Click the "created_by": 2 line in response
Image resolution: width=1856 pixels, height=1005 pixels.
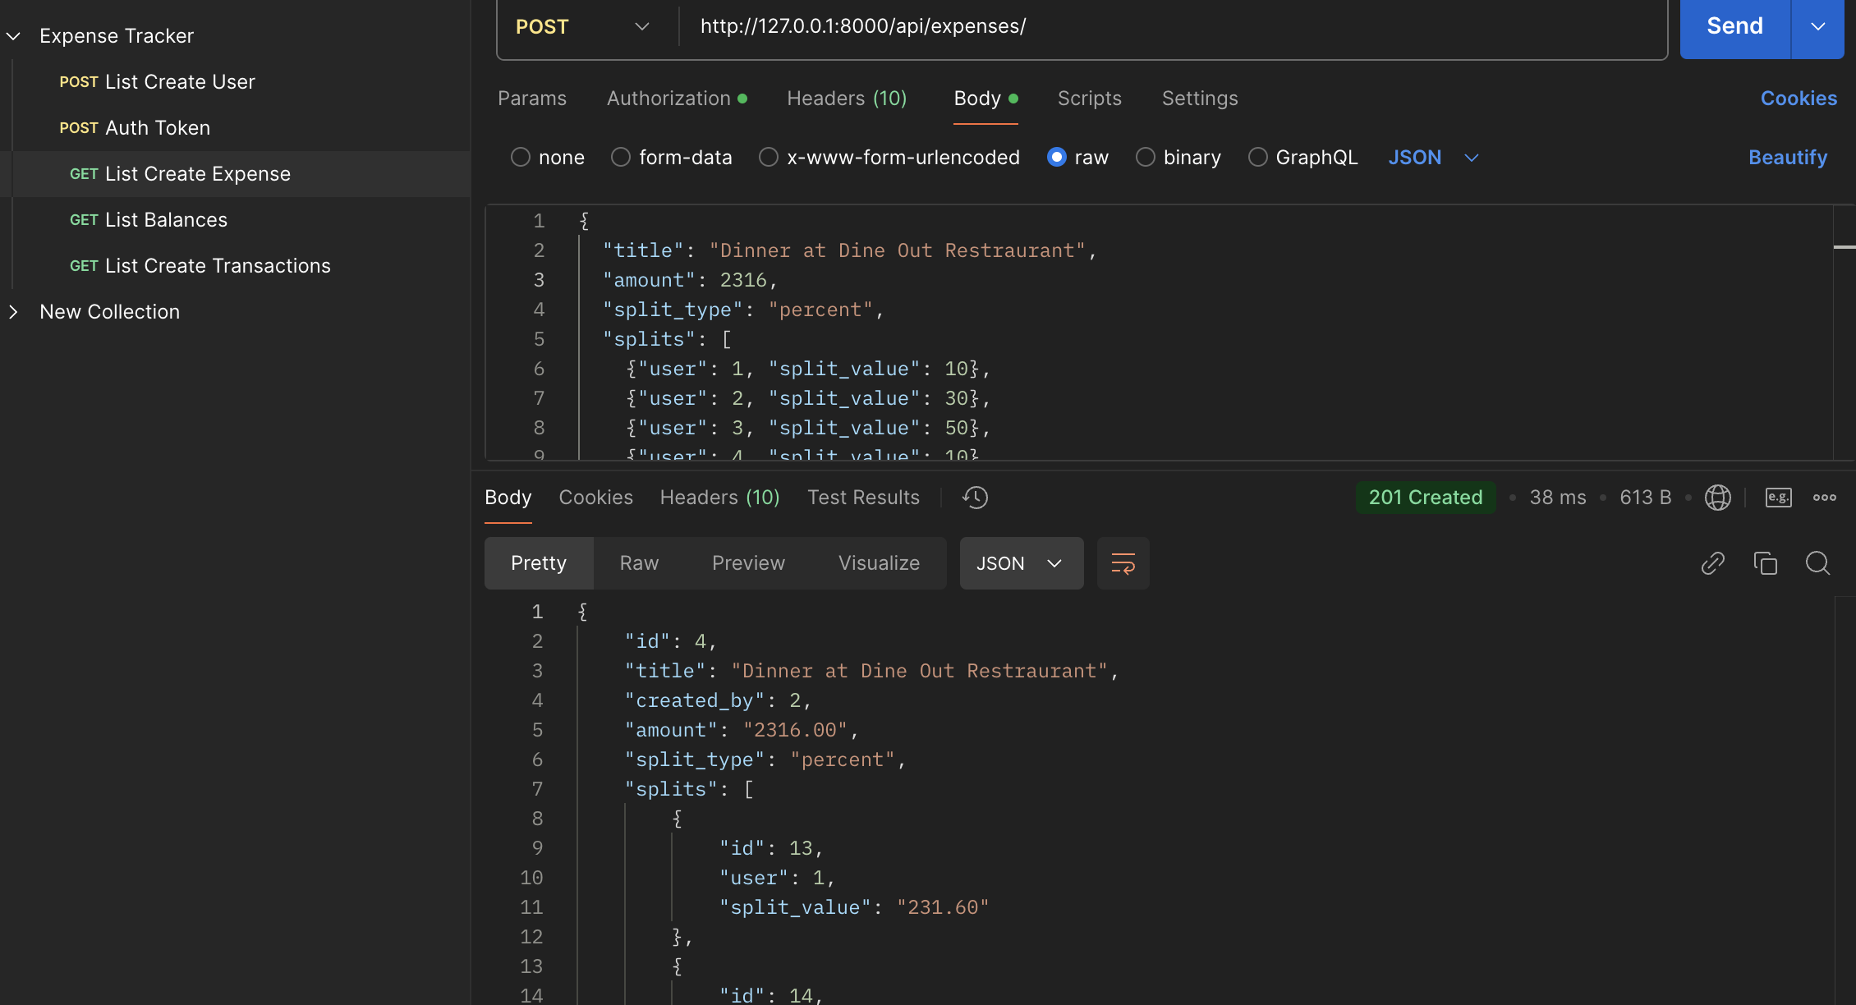point(719,700)
